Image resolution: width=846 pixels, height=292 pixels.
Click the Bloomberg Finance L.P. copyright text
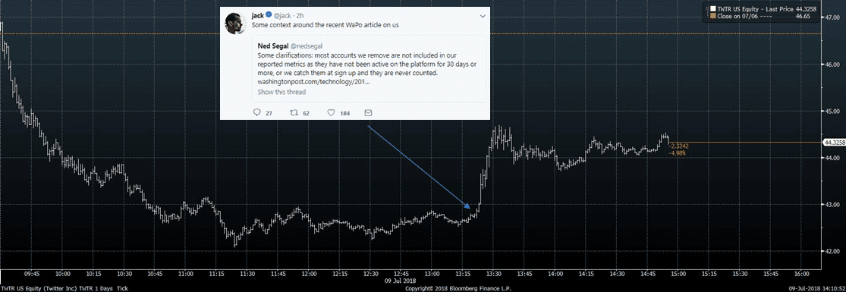click(458, 289)
